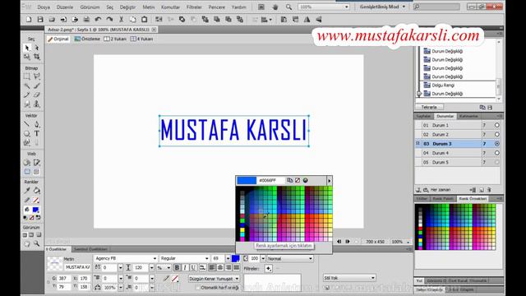Switch to the Önizleme view tab
Image resolution: width=526 pixels, height=296 pixels.
[x=87, y=39]
